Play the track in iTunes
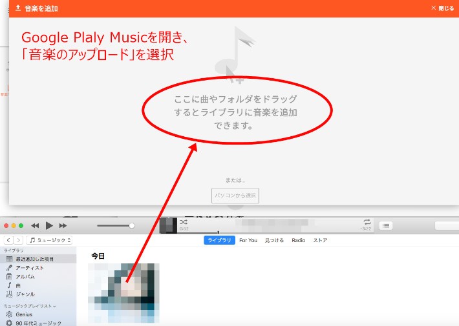 (49, 225)
